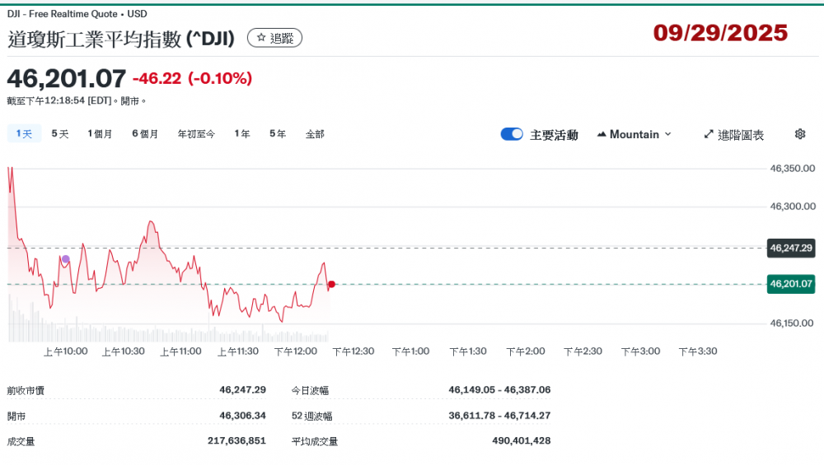Click the 追蹤 follow button
This screenshot has width=824, height=465.
tap(274, 38)
